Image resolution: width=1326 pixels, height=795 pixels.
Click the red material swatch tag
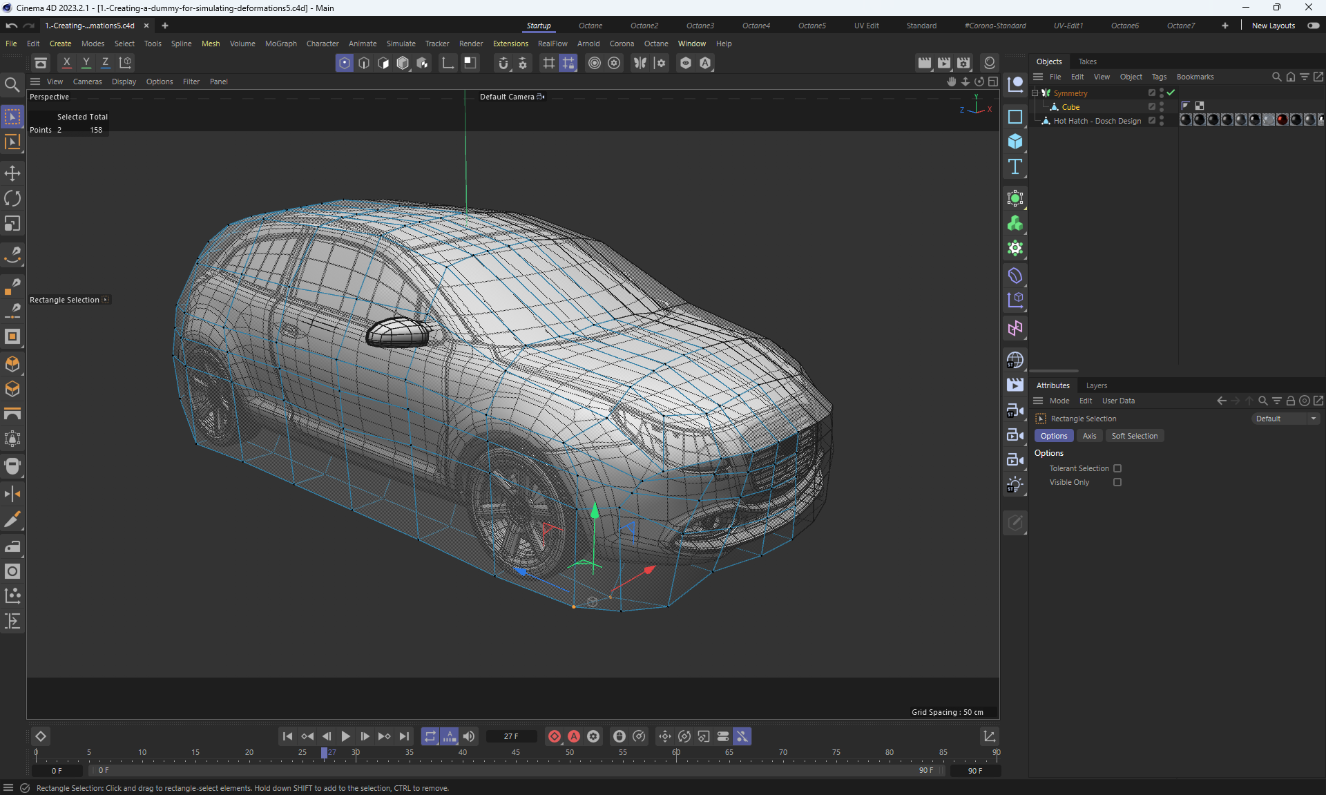[1282, 120]
